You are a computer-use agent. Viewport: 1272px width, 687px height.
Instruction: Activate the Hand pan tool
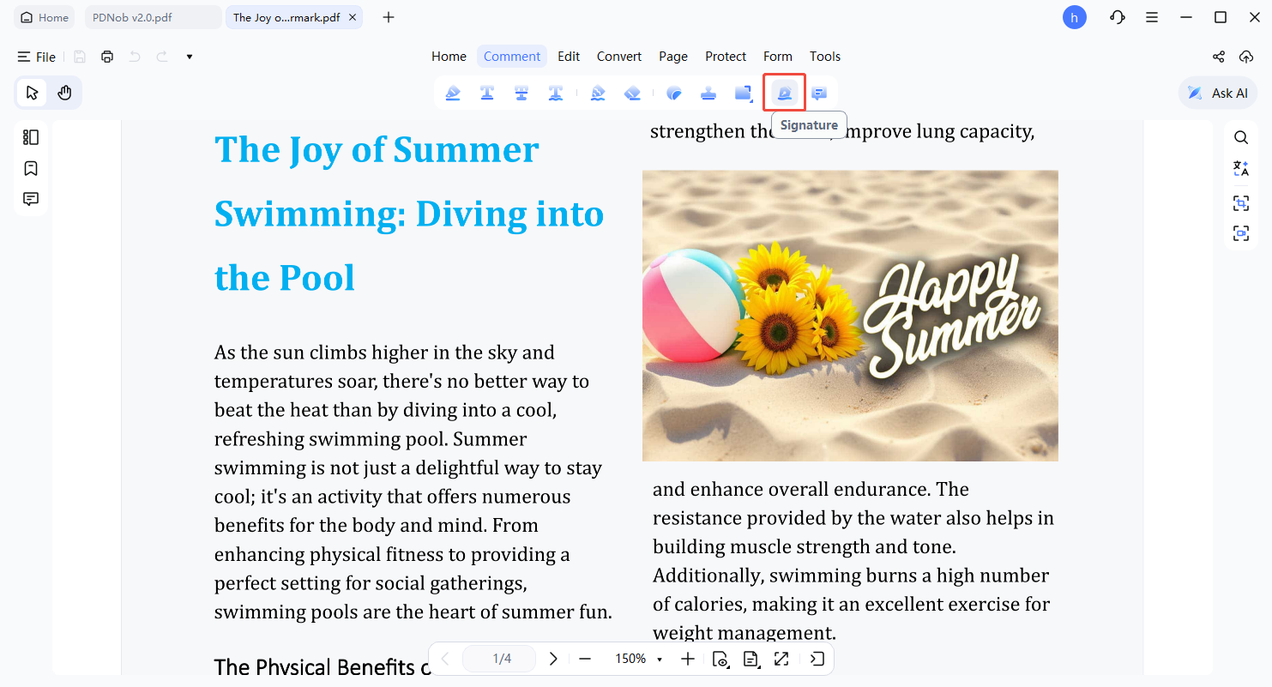(x=64, y=93)
